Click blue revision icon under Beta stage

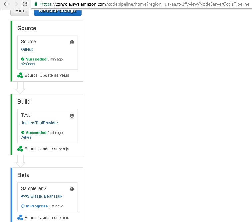tap(20, 218)
